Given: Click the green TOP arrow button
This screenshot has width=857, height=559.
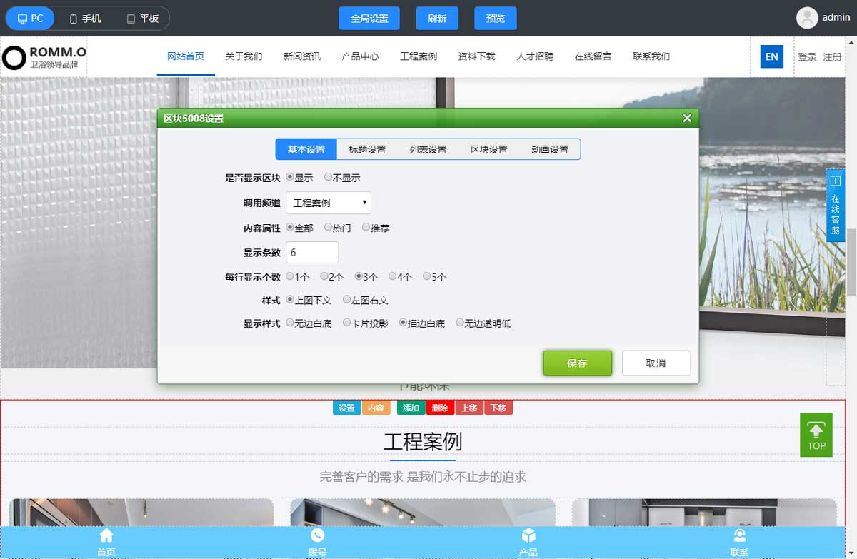Looking at the screenshot, I should (816, 435).
